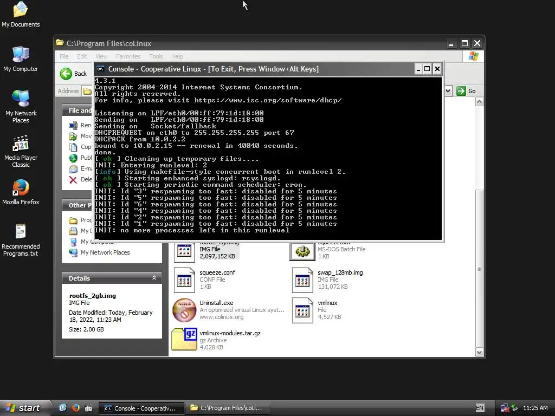The image size is (555, 416).
Task: Open Recommended Programs.txt file on desktop
Action: pos(21,239)
